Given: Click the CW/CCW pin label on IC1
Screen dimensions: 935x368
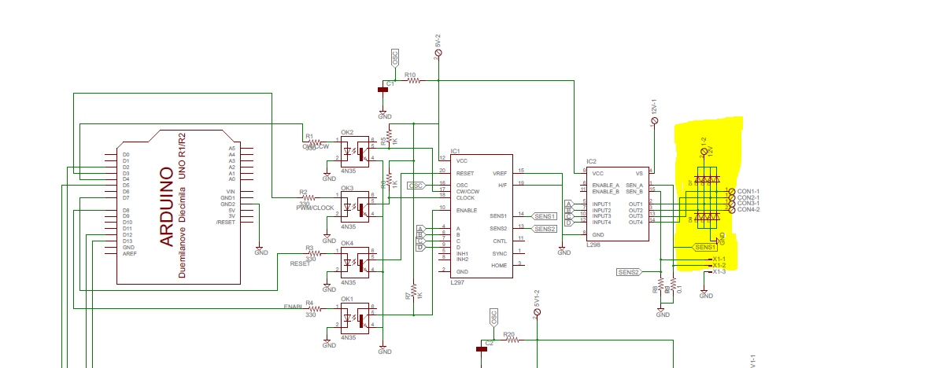Looking at the screenshot, I should click(468, 191).
